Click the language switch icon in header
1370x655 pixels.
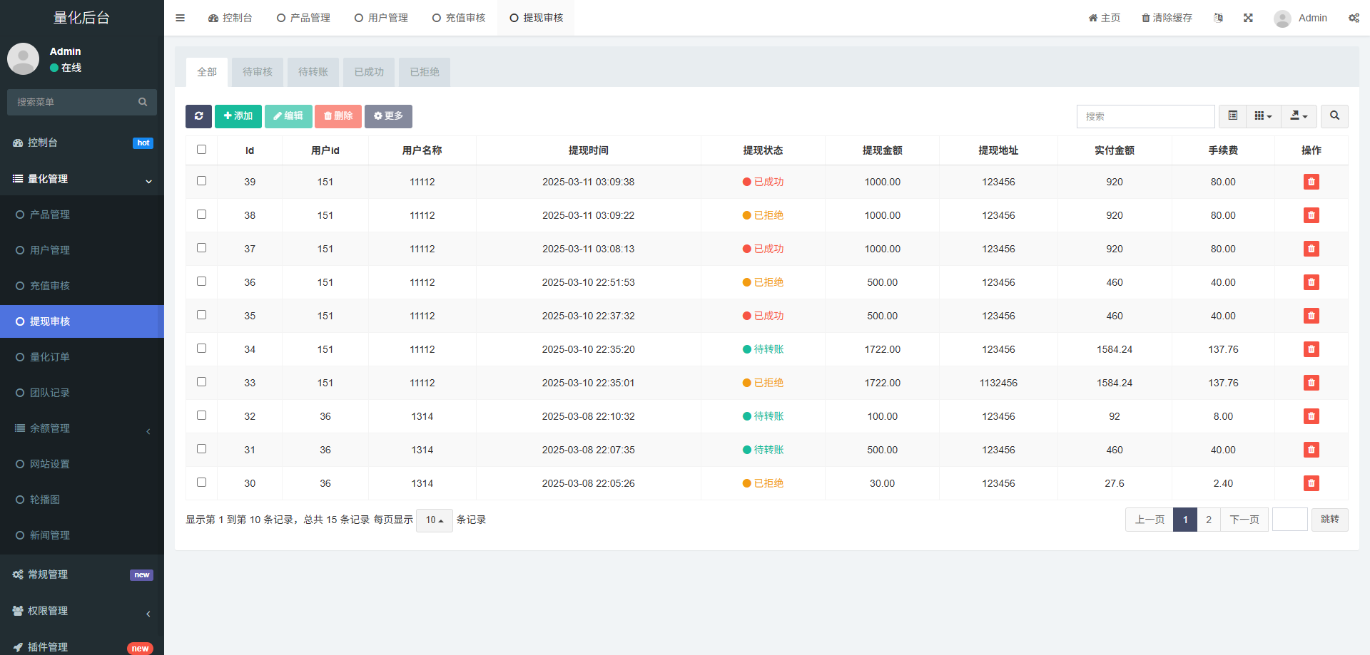pyautogui.click(x=1218, y=18)
